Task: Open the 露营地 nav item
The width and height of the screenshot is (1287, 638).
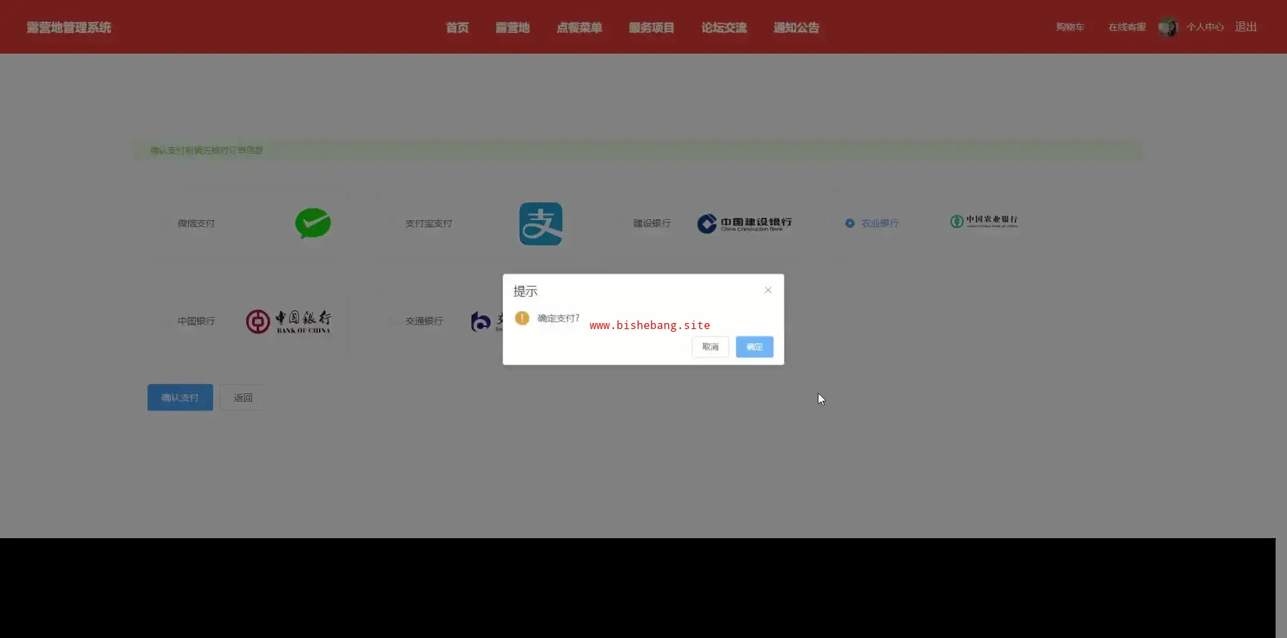Action: [513, 27]
